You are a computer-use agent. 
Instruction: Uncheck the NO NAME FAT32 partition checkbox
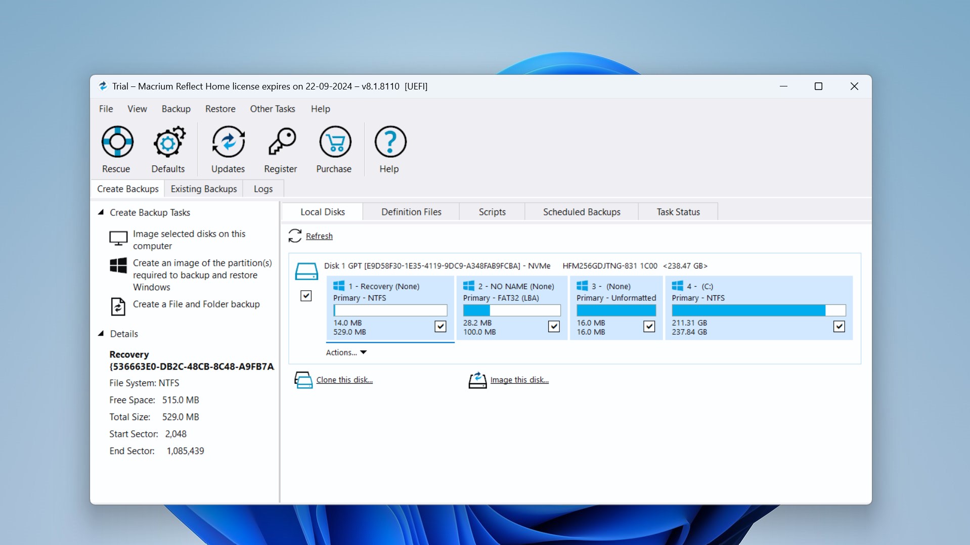[554, 327]
